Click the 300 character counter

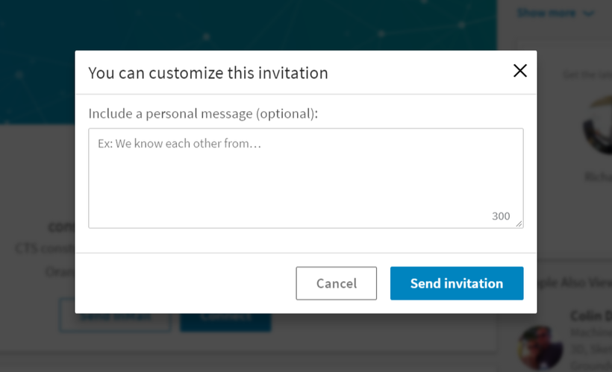click(501, 216)
